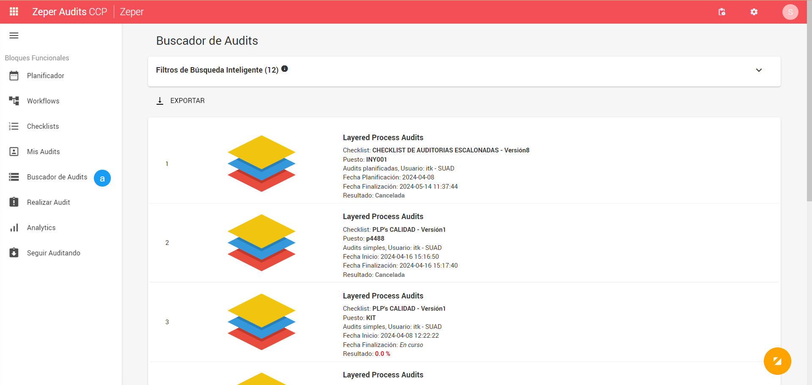Open settings gear in top bar
The width and height of the screenshot is (812, 385).
754,12
